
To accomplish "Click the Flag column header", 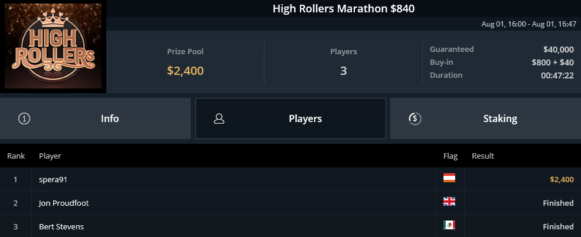I will tap(450, 156).
